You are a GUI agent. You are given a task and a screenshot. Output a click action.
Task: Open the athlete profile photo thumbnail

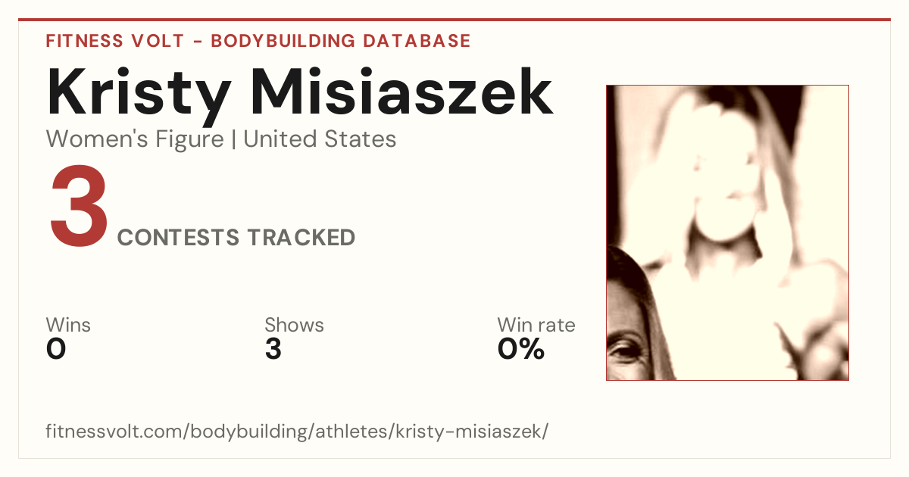coord(727,232)
